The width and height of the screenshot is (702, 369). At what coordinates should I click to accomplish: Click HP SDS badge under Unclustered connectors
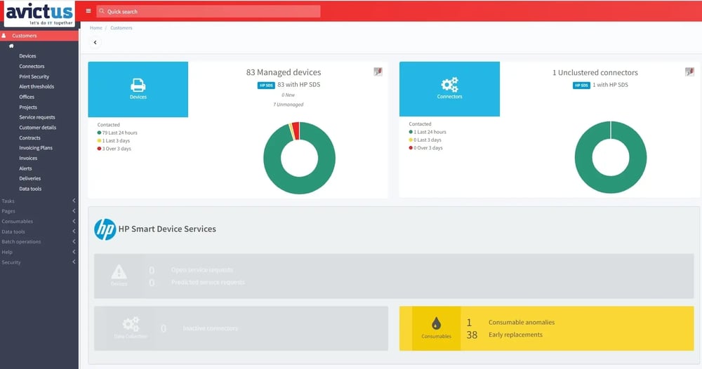click(581, 85)
